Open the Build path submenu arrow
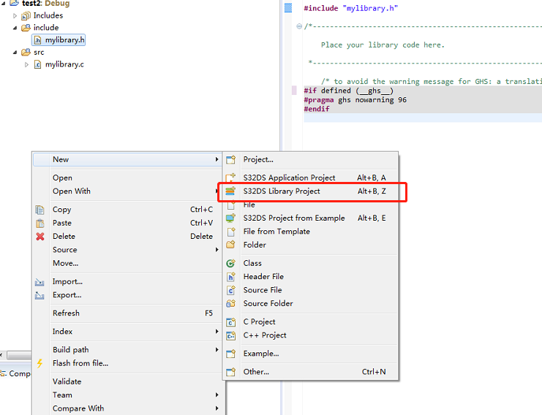This screenshot has width=542, height=415. [217, 350]
